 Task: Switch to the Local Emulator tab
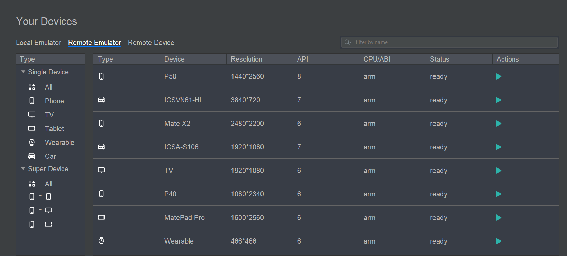pos(38,43)
